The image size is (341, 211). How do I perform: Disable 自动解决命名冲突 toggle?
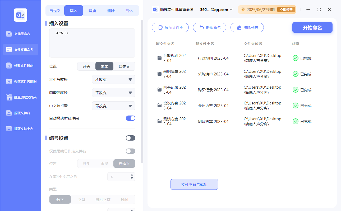click(130, 118)
